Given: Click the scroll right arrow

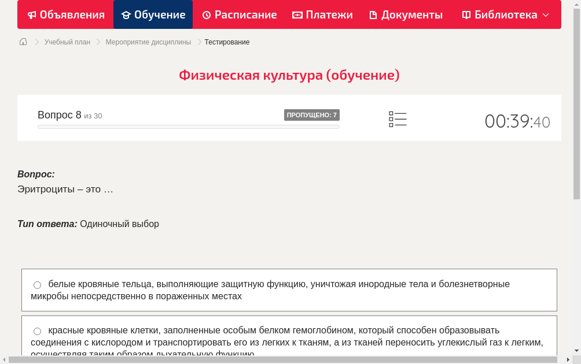Looking at the screenshot, I should (568, 359).
